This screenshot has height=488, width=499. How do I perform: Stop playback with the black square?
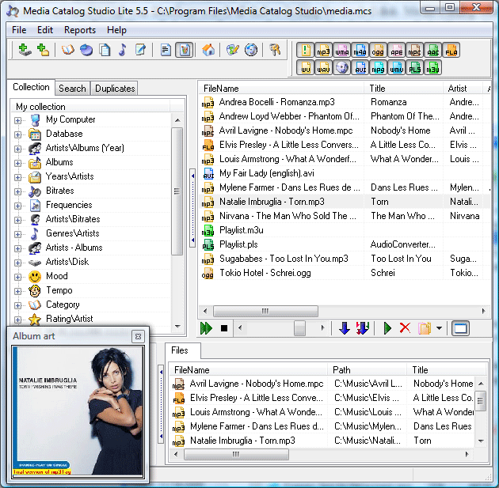click(x=224, y=328)
